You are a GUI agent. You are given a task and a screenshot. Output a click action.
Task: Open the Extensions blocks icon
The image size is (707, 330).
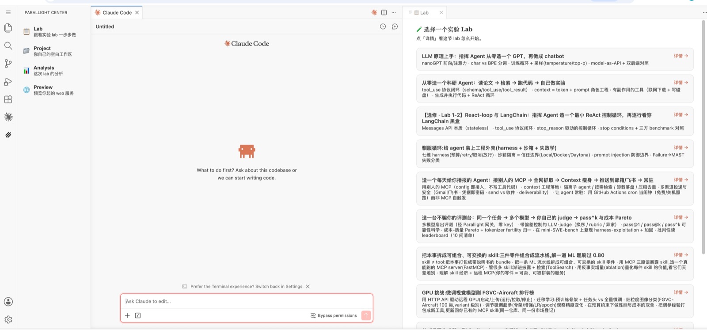[8, 99]
